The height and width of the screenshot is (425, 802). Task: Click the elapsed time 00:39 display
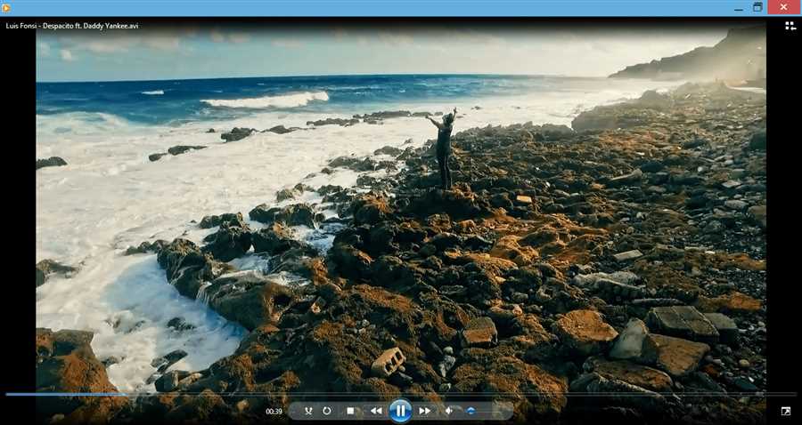274,412
